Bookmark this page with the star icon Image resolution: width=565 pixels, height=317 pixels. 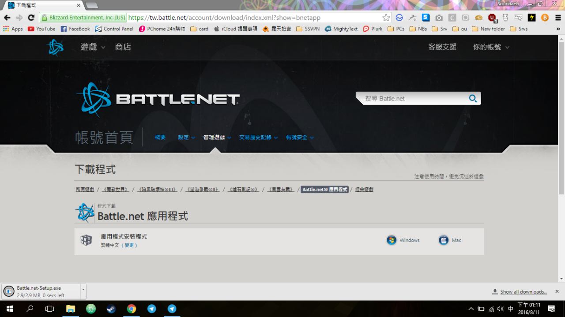pyautogui.click(x=386, y=18)
